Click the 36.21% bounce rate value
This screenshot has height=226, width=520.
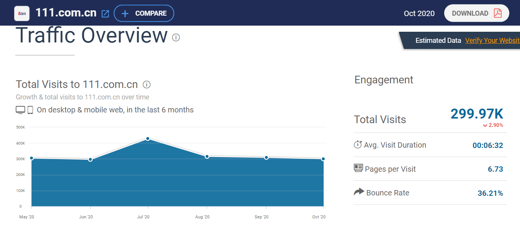(x=491, y=193)
